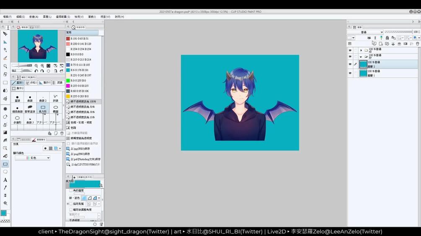
Task: Open 編輯(E) menu
Action: [x=21, y=17]
